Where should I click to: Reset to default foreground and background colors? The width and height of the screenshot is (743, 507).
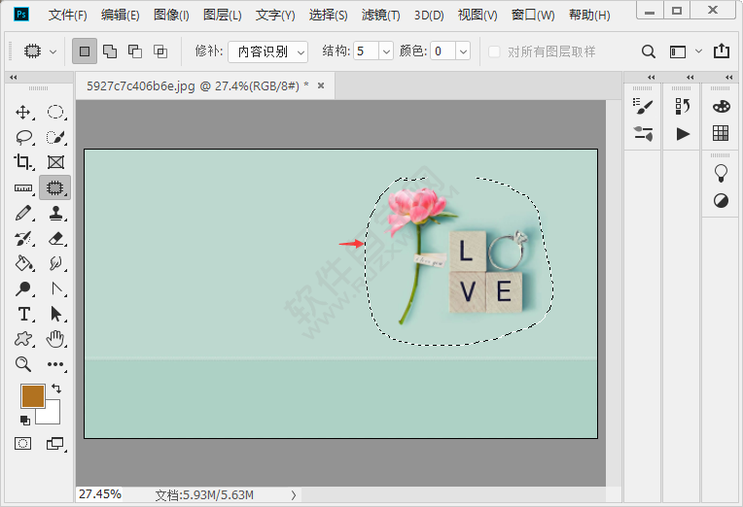(x=25, y=420)
